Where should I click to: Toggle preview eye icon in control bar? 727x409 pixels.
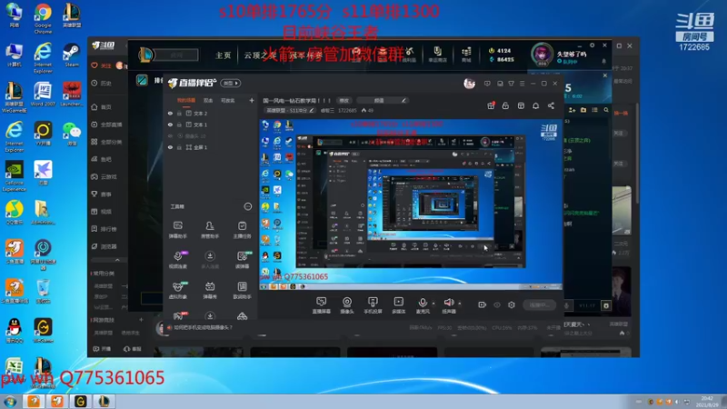[x=497, y=304]
